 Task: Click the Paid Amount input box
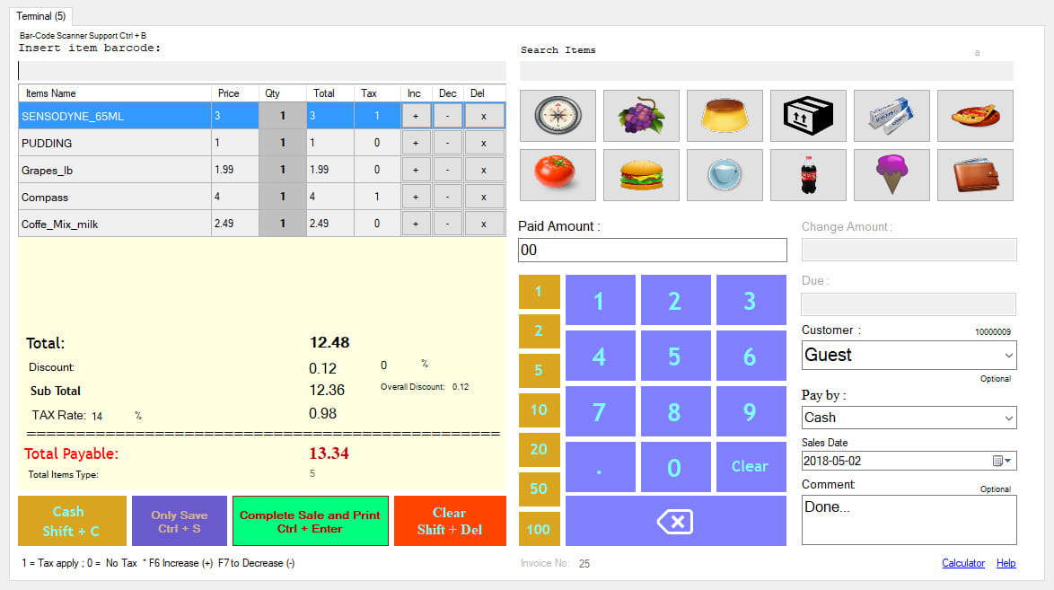point(653,251)
